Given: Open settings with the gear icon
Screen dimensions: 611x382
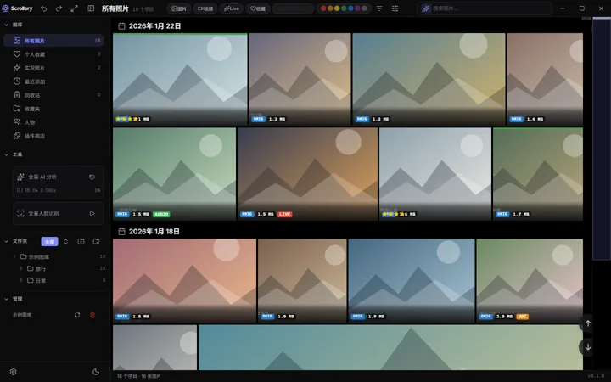Looking at the screenshot, I should tap(14, 372).
